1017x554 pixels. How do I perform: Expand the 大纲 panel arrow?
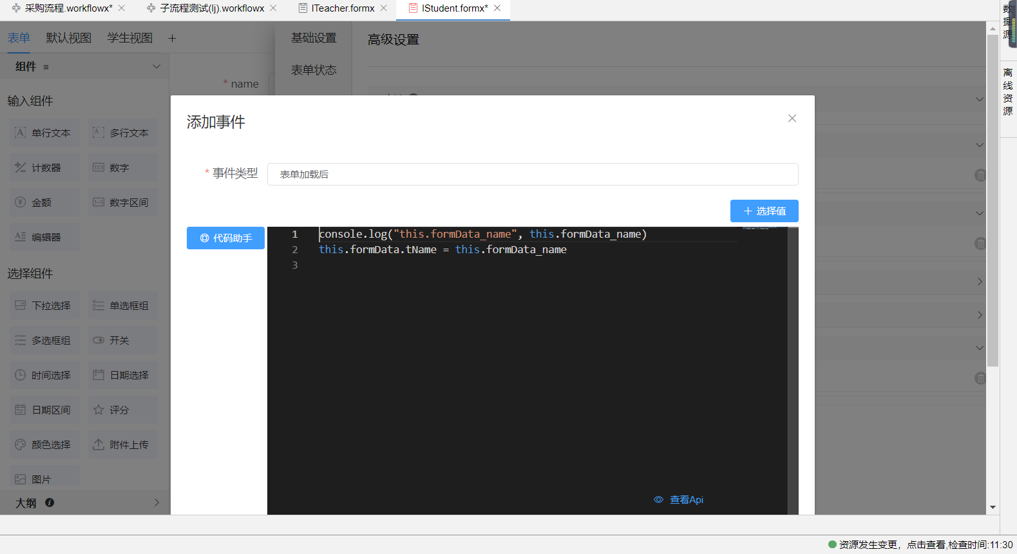[156, 502]
